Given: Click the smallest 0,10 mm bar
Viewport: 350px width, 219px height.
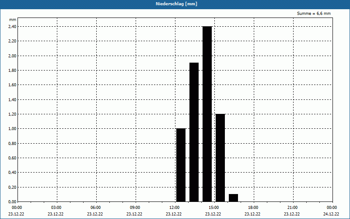Looking at the screenshot, I should [234, 198].
